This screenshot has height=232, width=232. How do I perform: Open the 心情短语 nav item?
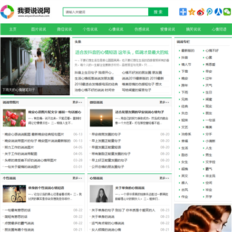[219, 29]
